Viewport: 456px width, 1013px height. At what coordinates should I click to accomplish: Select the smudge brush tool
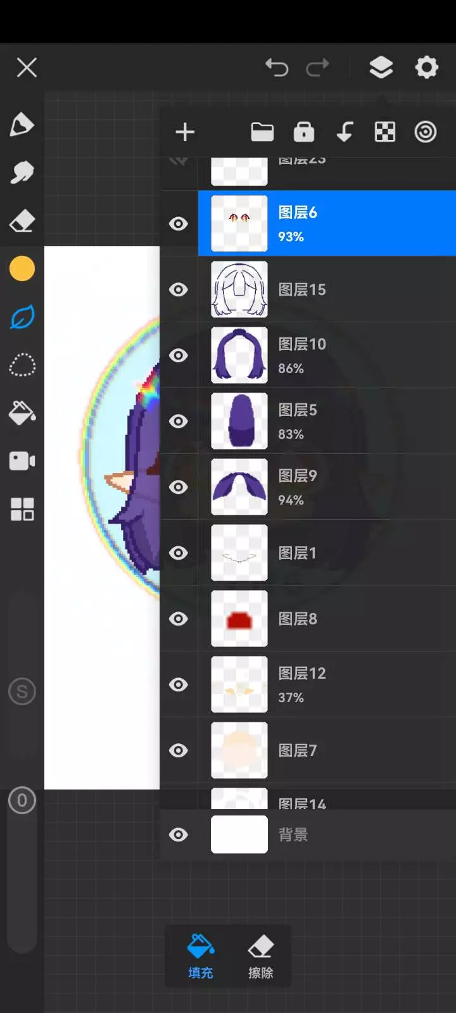(22, 172)
